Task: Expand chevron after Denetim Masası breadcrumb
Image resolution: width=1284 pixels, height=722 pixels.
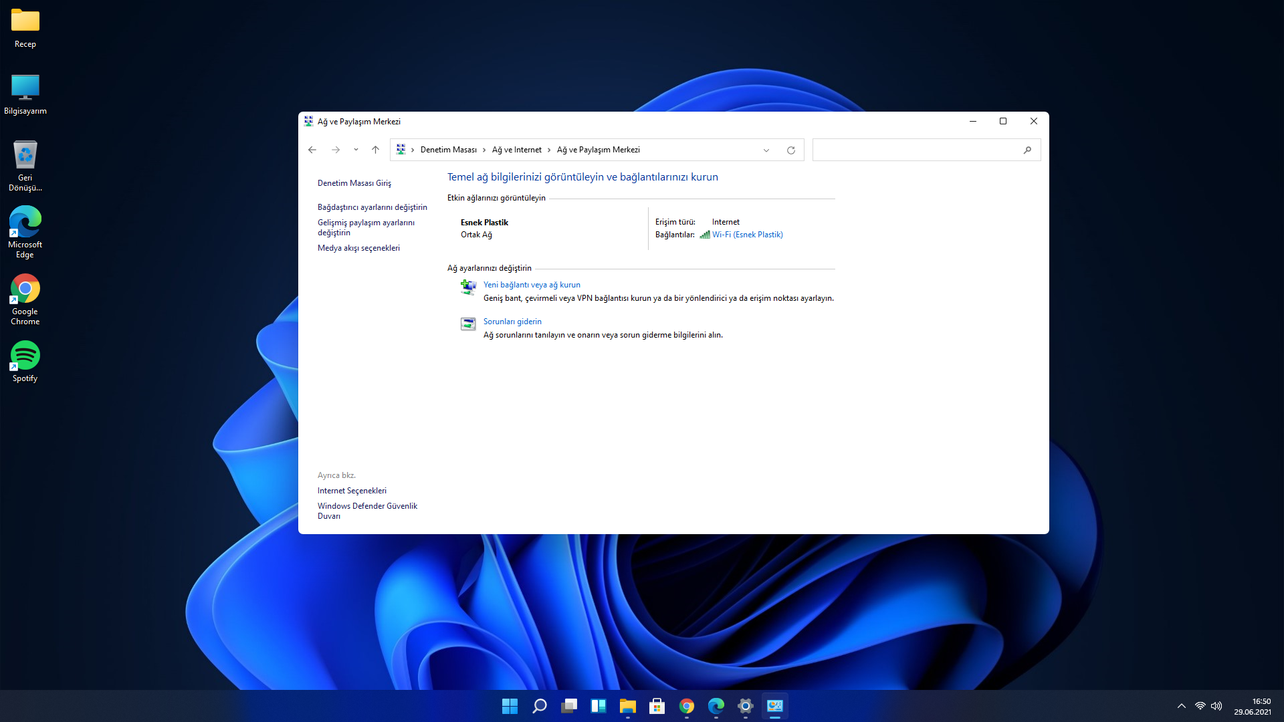Action: (x=484, y=150)
